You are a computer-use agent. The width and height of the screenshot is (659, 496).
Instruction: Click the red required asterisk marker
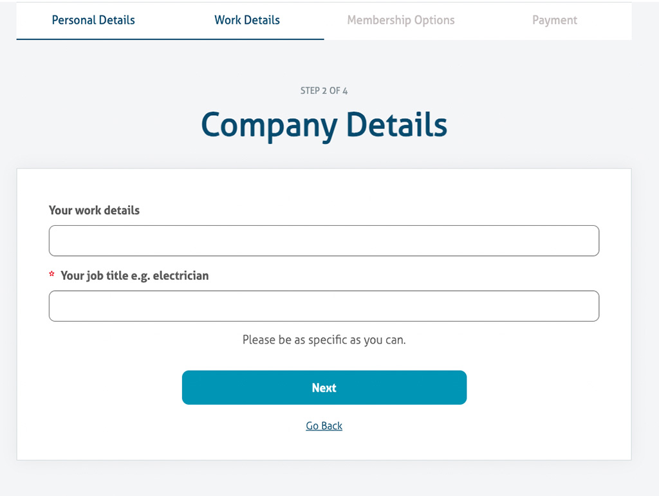pyautogui.click(x=51, y=274)
